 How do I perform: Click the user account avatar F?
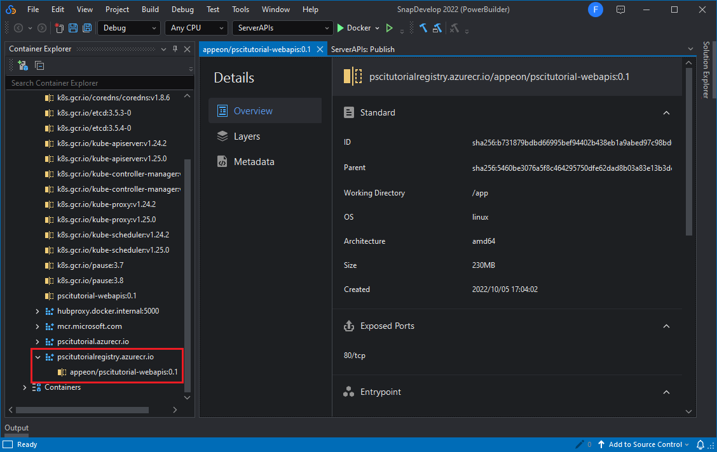596,10
